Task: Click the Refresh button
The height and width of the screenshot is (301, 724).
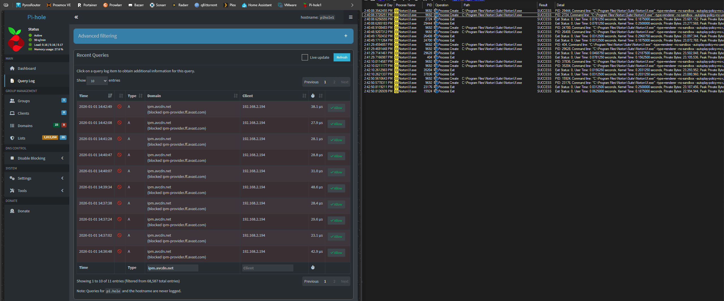Action: tap(342, 57)
